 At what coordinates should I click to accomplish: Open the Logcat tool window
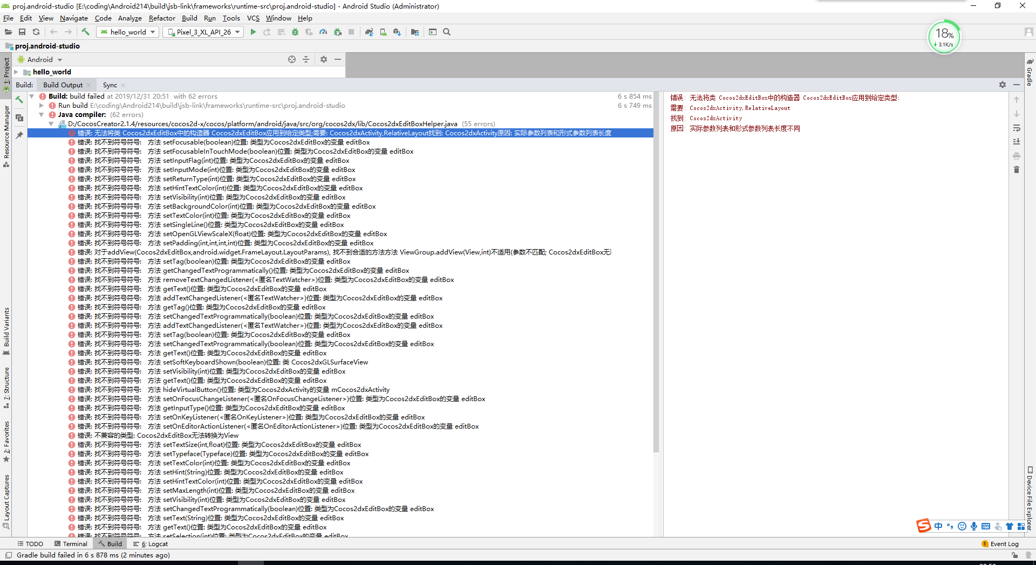tap(151, 544)
